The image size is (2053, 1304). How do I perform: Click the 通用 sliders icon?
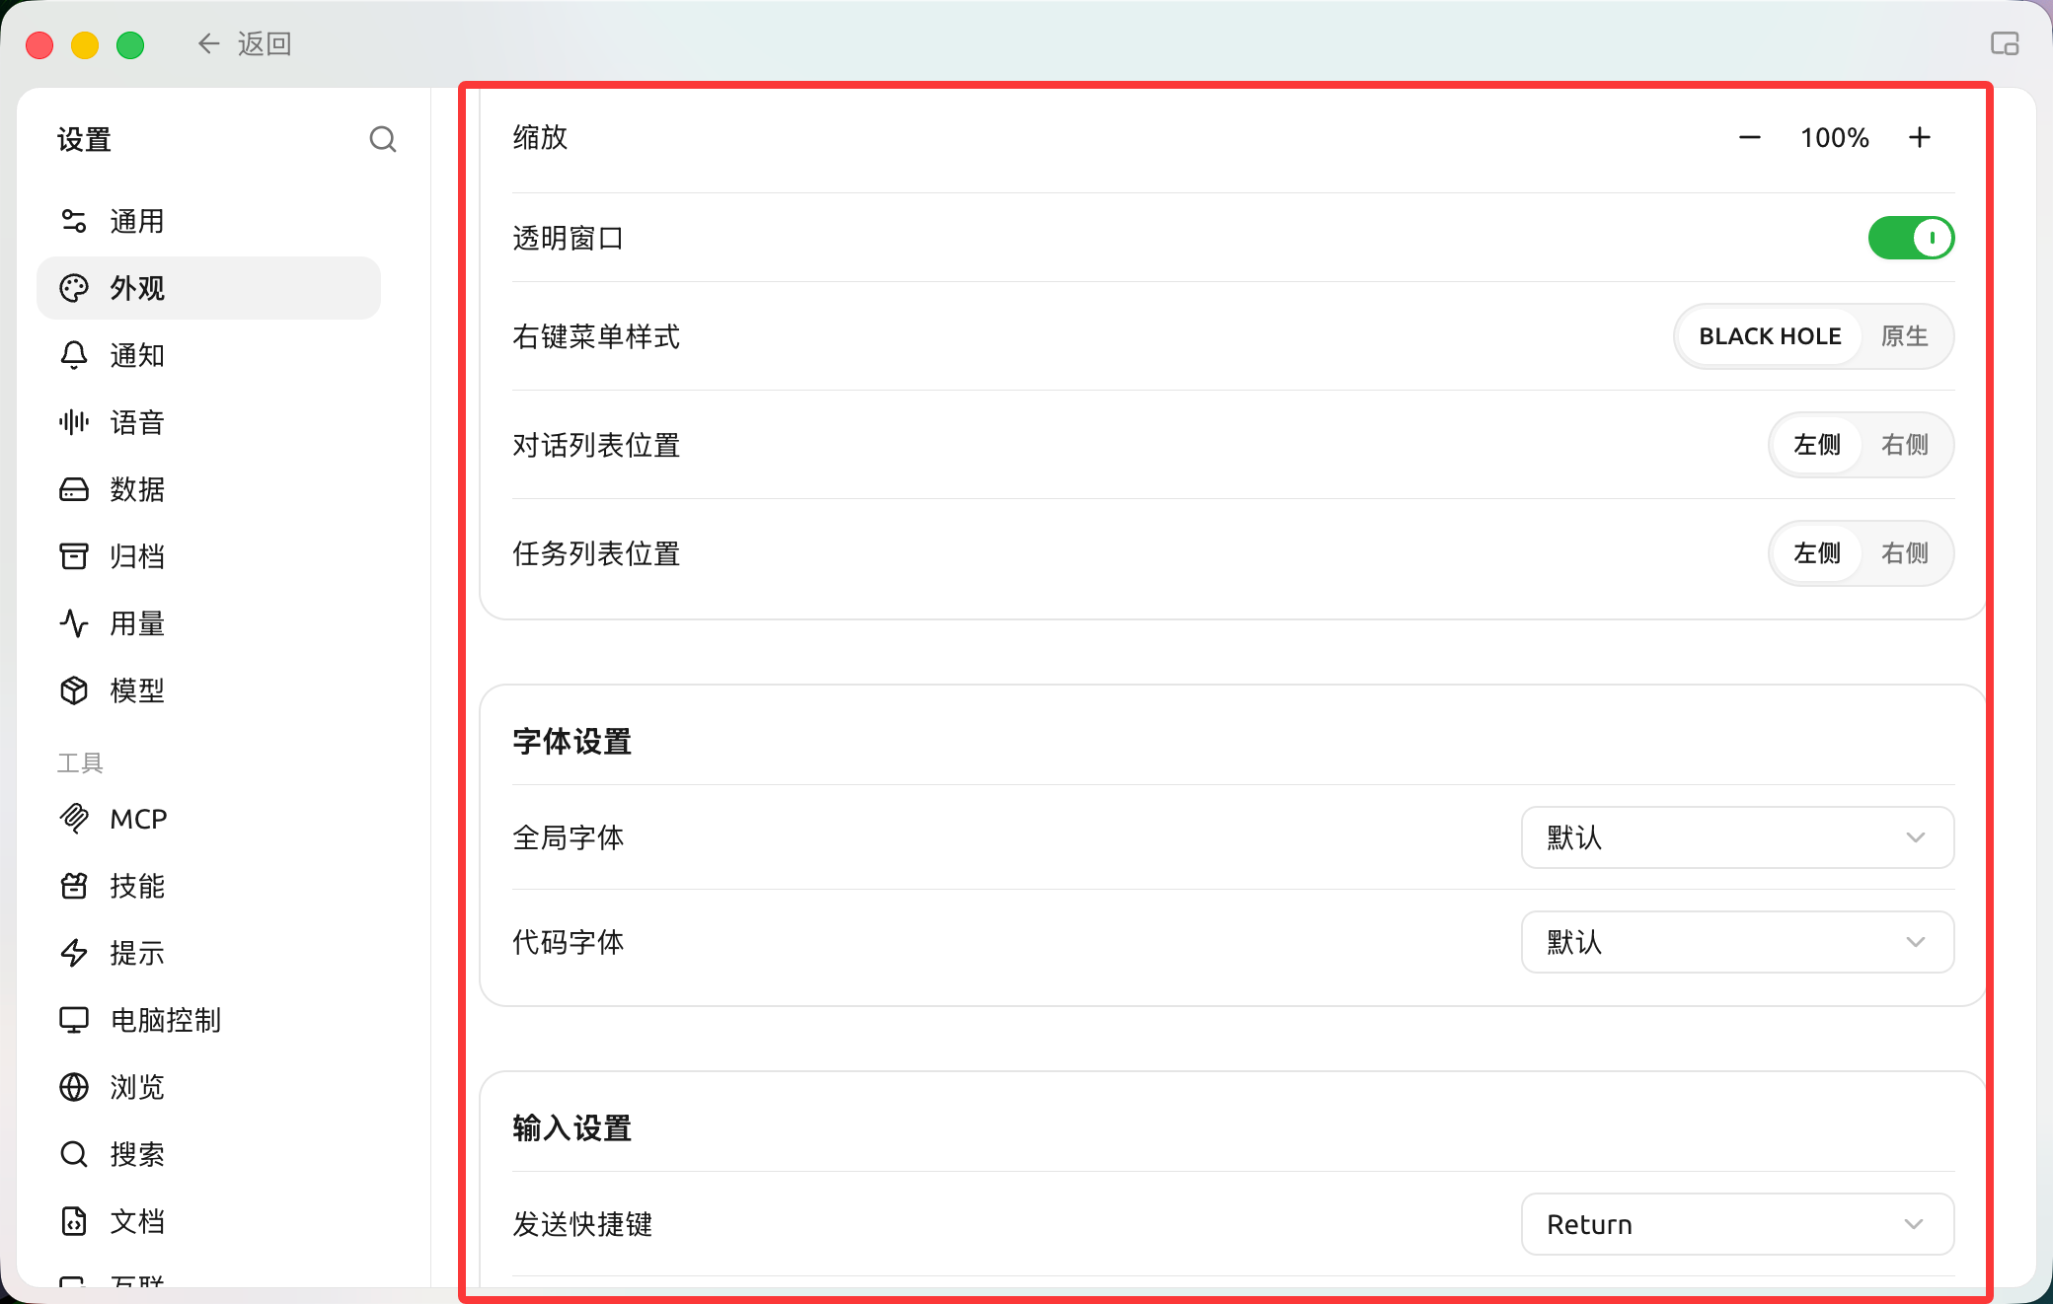pyautogui.click(x=74, y=221)
